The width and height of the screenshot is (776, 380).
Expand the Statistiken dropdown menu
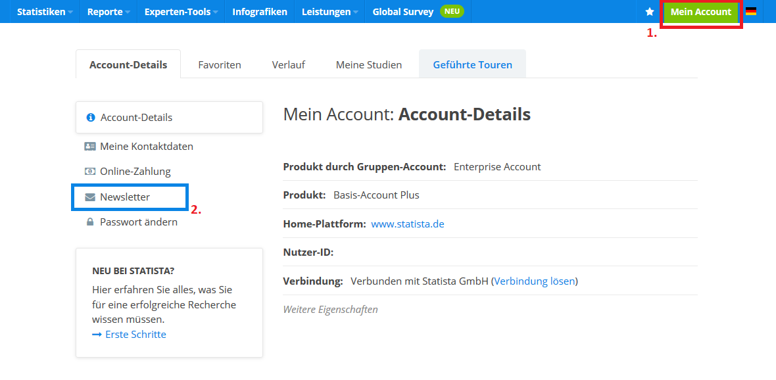click(x=45, y=12)
